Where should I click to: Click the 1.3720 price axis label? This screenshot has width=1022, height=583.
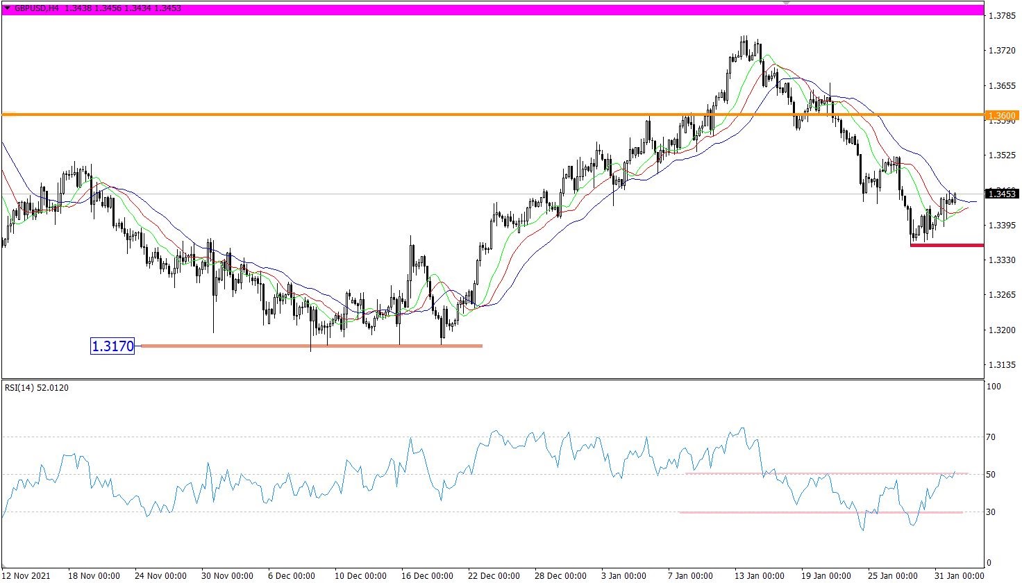[1002, 51]
